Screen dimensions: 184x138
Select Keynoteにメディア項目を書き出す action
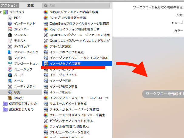pyautogui.click(x=77, y=29)
